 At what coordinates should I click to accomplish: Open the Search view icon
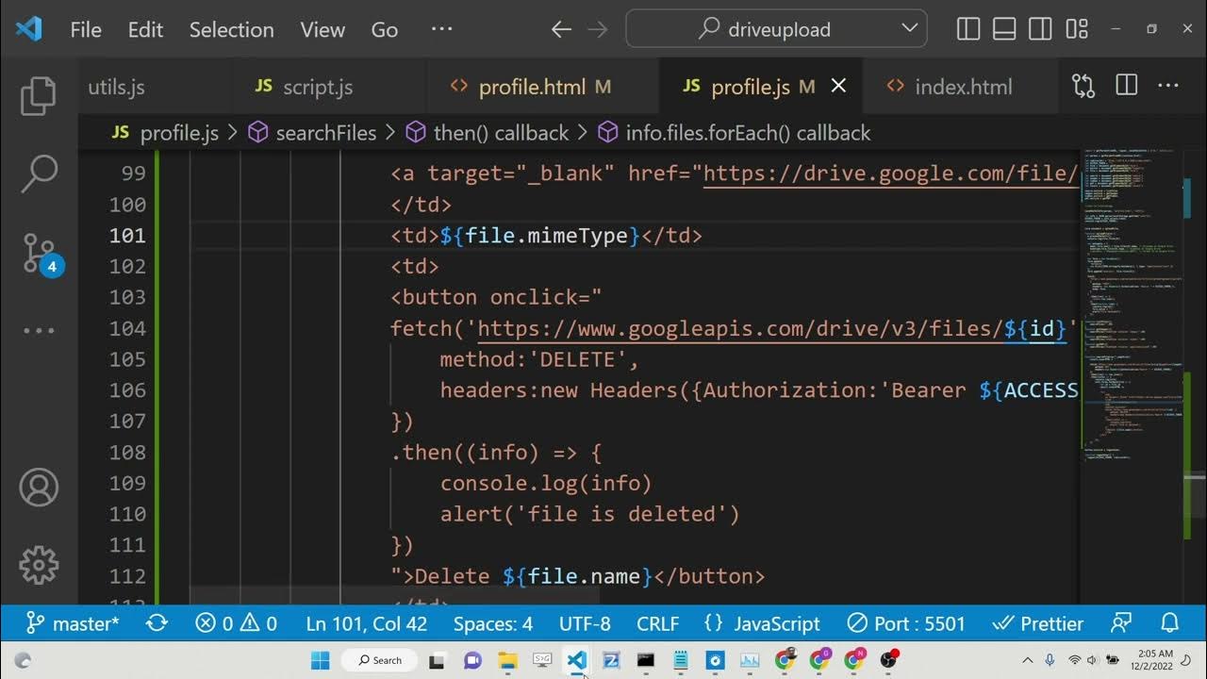tap(39, 174)
